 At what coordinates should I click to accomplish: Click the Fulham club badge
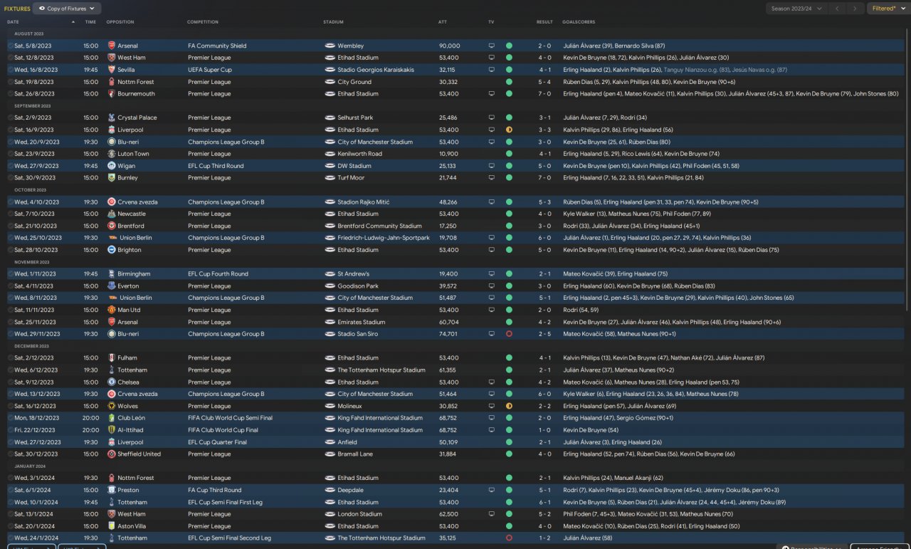[111, 357]
